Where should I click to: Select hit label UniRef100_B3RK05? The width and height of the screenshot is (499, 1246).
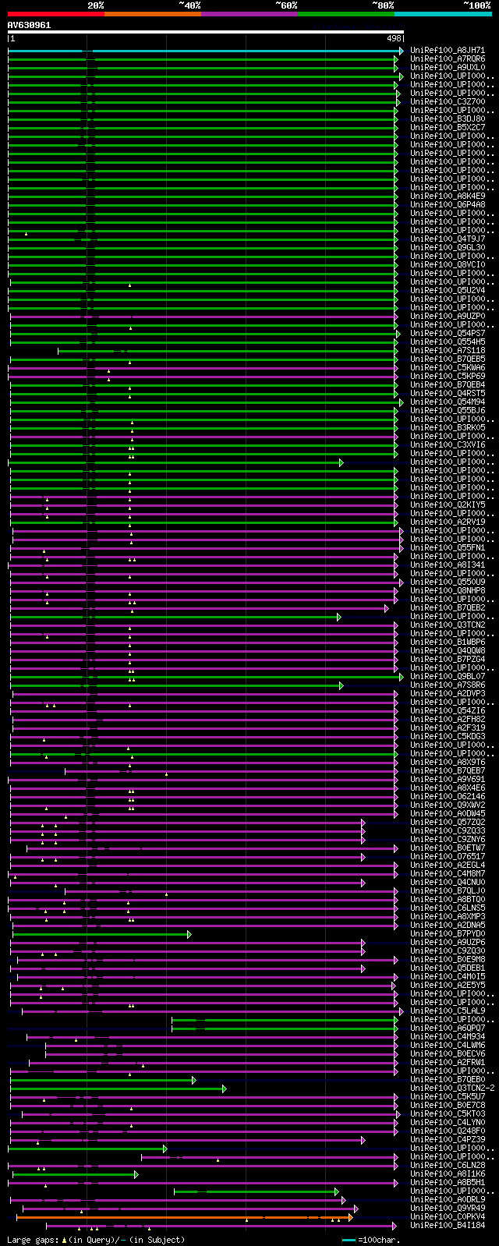pos(448,428)
